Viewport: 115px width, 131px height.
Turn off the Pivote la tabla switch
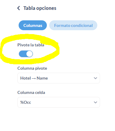coord(26,54)
